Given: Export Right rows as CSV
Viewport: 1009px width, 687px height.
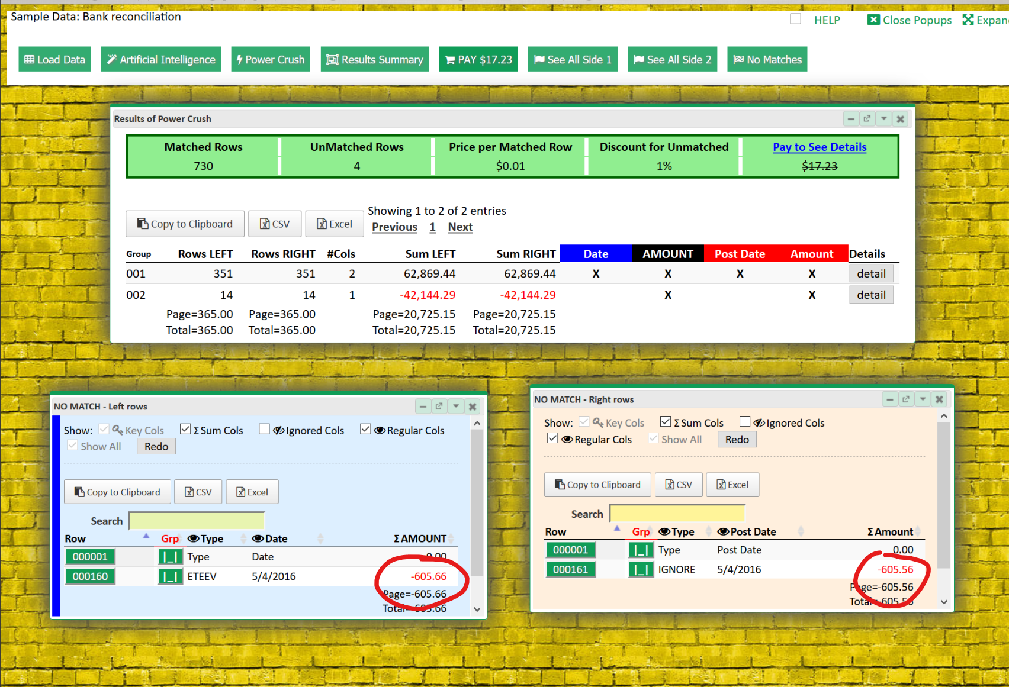Looking at the screenshot, I should (x=679, y=485).
